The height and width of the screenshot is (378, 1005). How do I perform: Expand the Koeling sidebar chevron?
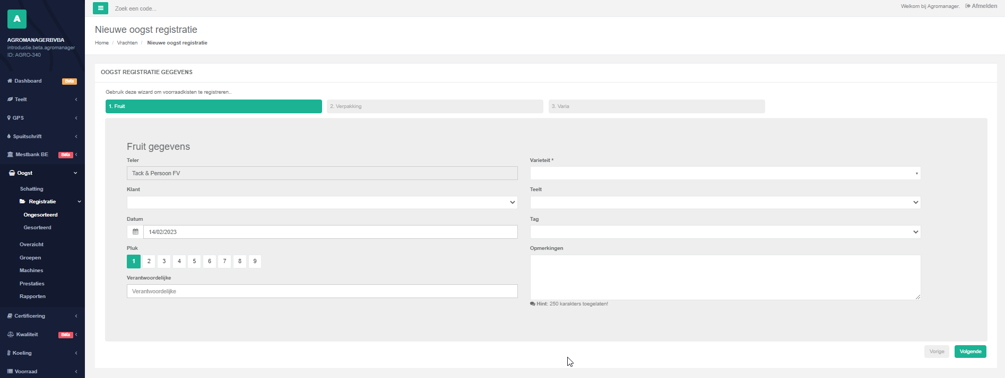(x=76, y=353)
